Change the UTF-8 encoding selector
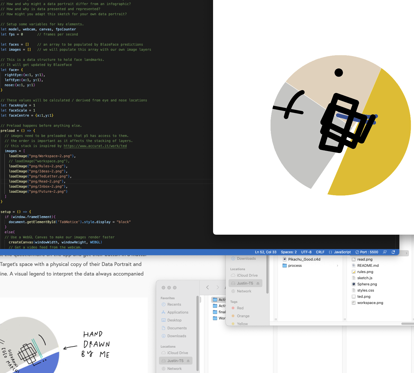 [306, 252]
